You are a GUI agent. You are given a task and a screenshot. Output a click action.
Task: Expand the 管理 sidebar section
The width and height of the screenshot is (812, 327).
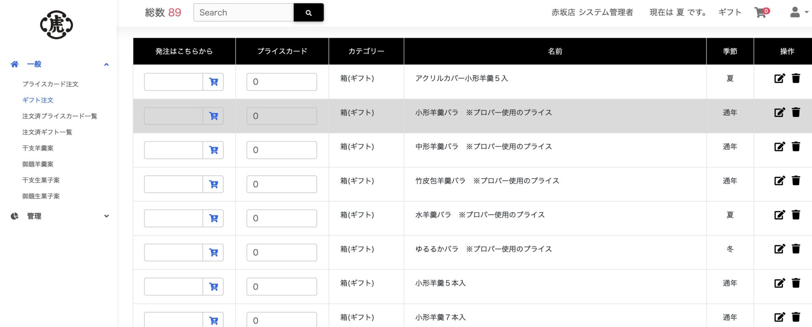click(x=106, y=216)
